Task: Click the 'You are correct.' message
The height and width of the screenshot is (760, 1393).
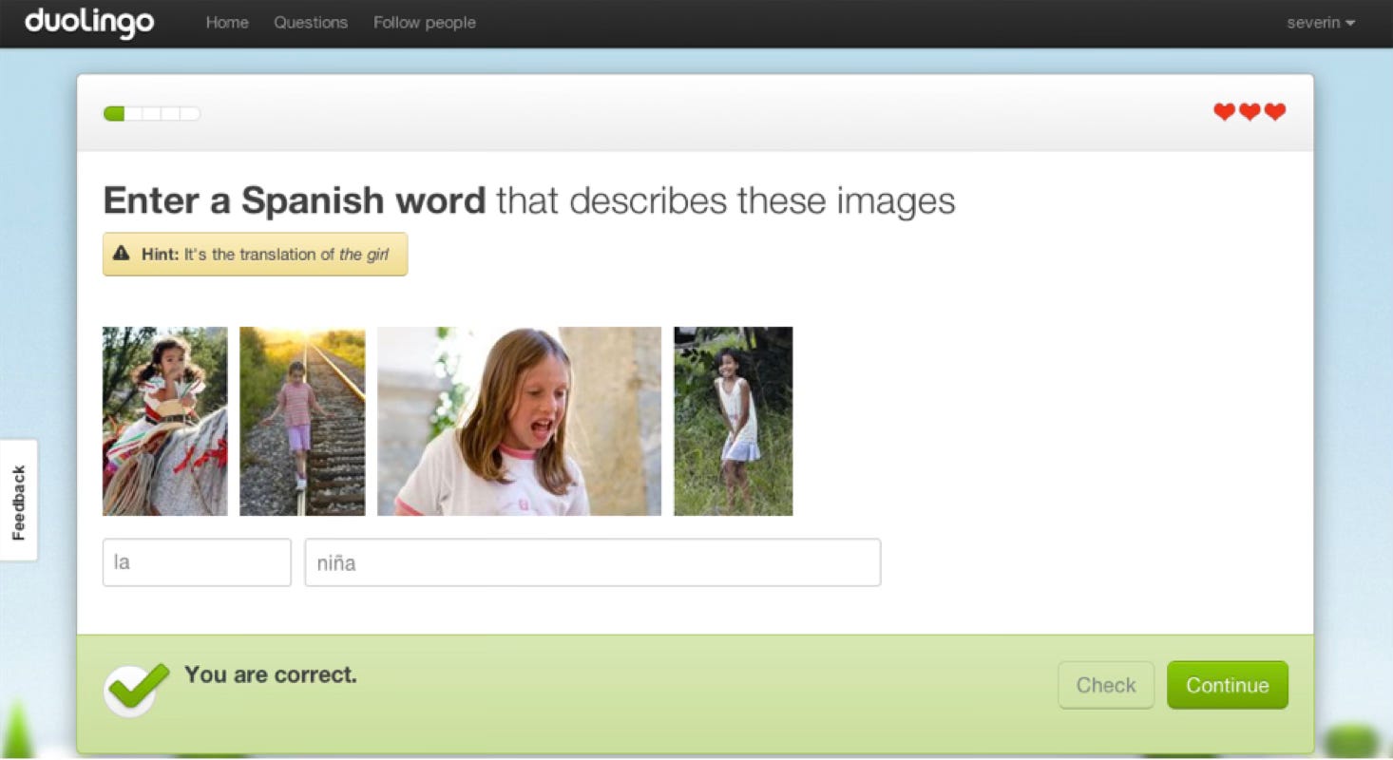Action: 271,674
